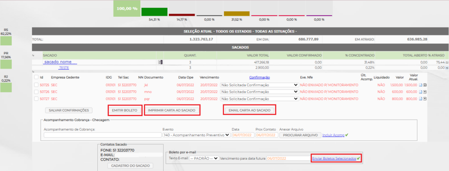Viewport: 449px width, 171px height.
Task: Select the RJ 0,22% state block
Action: [6, 87]
